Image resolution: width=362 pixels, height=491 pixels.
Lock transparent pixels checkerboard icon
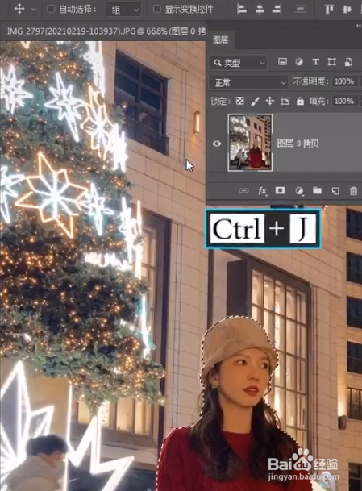pos(240,101)
